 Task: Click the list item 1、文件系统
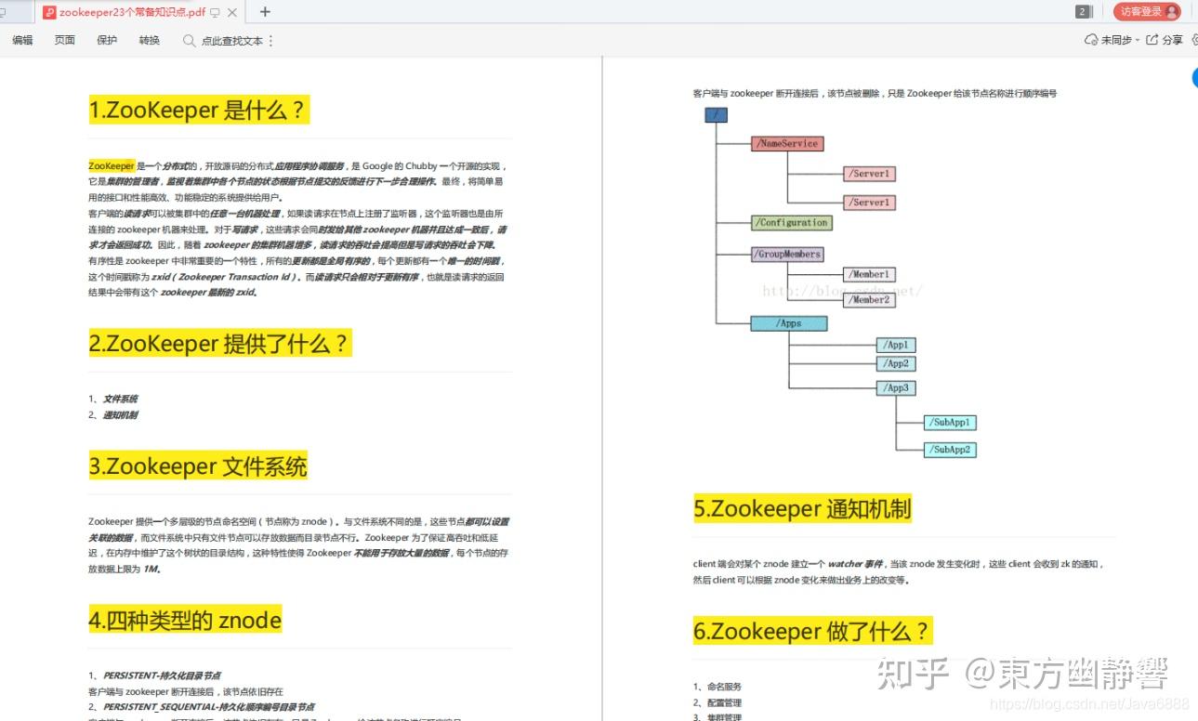(x=113, y=399)
